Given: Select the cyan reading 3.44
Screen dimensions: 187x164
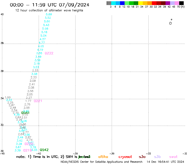Looking at the screenshot, I should click(x=20, y=137).
